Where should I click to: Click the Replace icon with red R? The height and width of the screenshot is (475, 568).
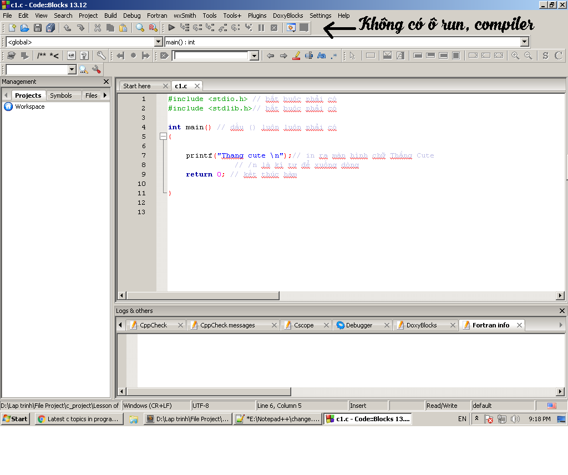click(153, 28)
